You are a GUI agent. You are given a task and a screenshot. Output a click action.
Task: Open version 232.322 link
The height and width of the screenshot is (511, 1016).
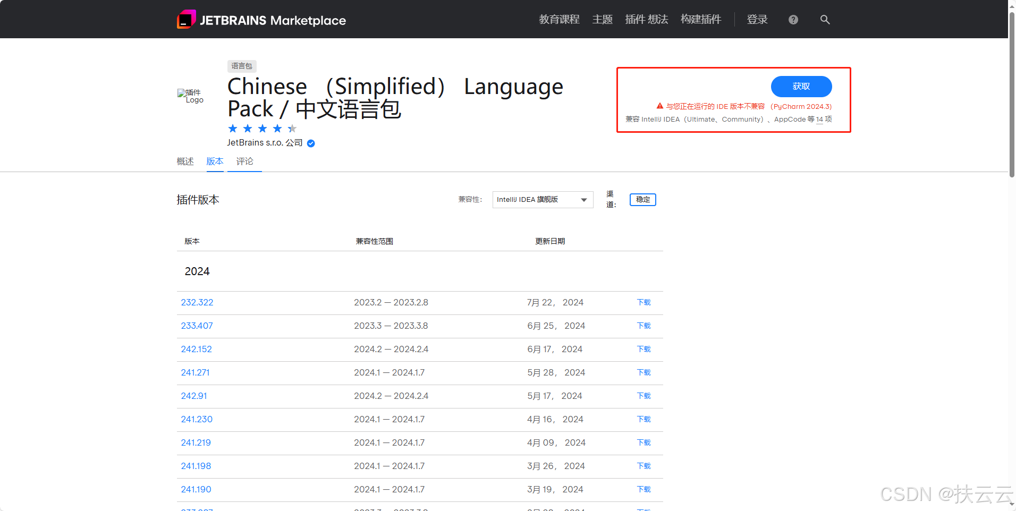coord(197,303)
